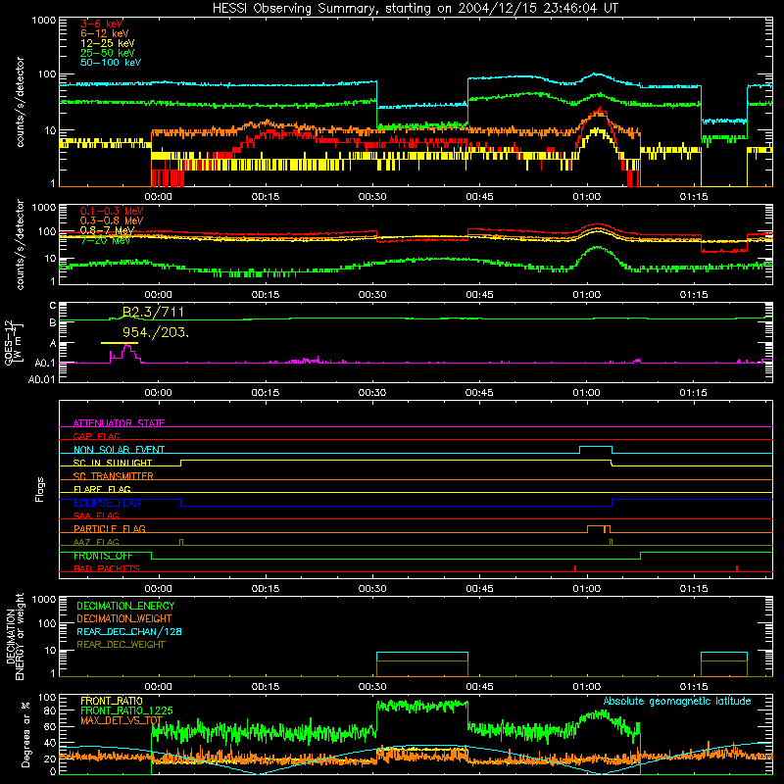Image resolution: width=784 pixels, height=784 pixels.
Task: Click the yellow flare interval bar in GOES panel
Action: point(119,343)
